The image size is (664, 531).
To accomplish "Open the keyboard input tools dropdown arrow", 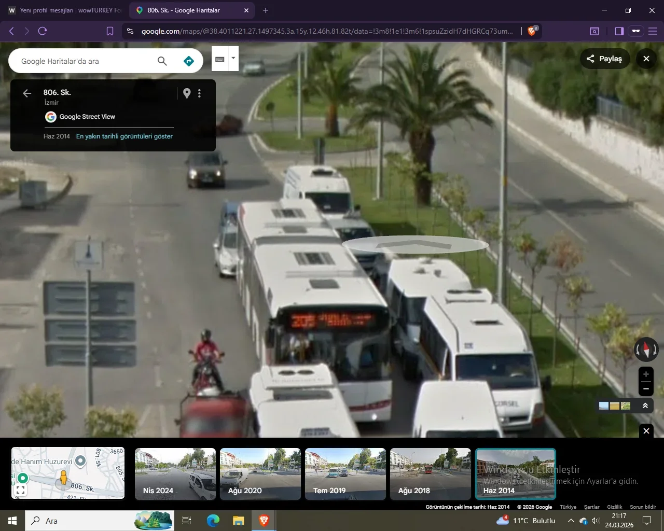I will [x=233, y=58].
